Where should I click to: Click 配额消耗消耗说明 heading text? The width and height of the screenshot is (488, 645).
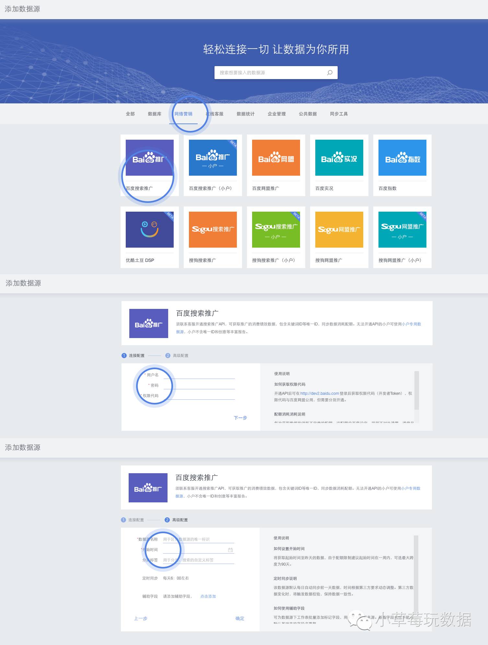coord(290,414)
